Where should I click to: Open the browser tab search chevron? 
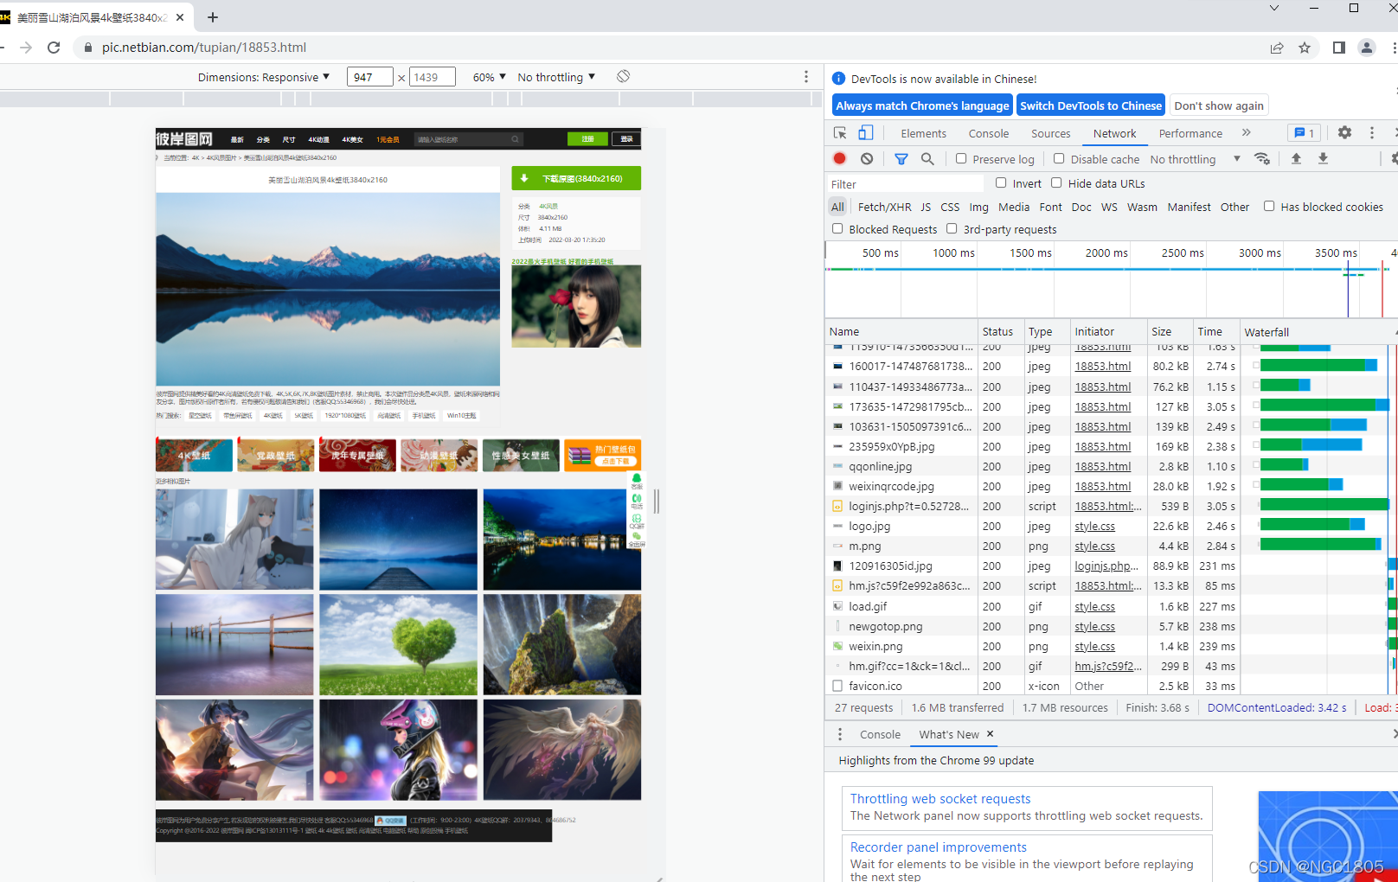pos(1274,8)
